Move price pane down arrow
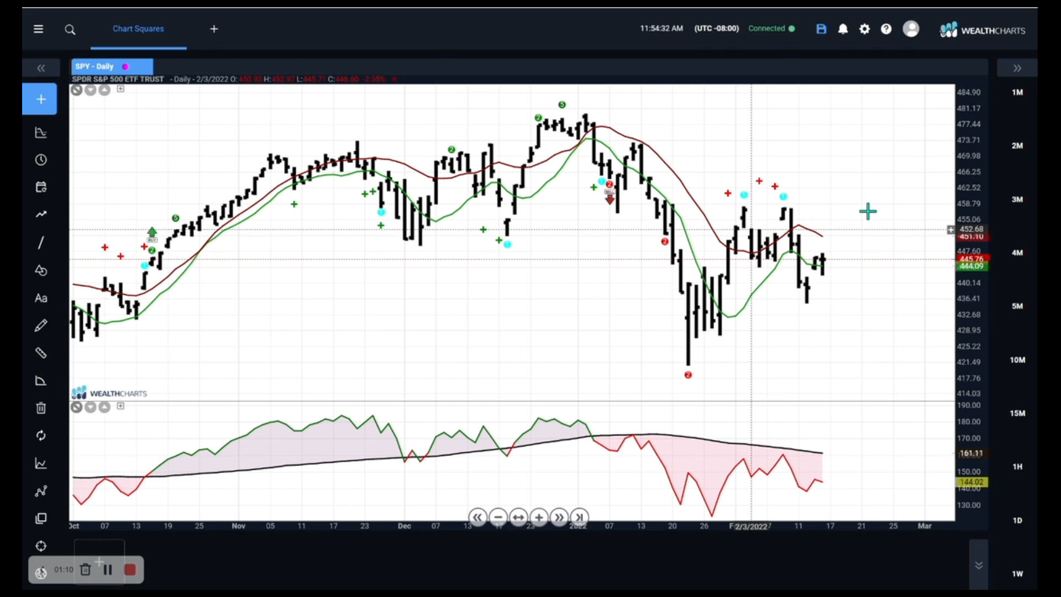The image size is (1061, 597). pyautogui.click(x=90, y=90)
